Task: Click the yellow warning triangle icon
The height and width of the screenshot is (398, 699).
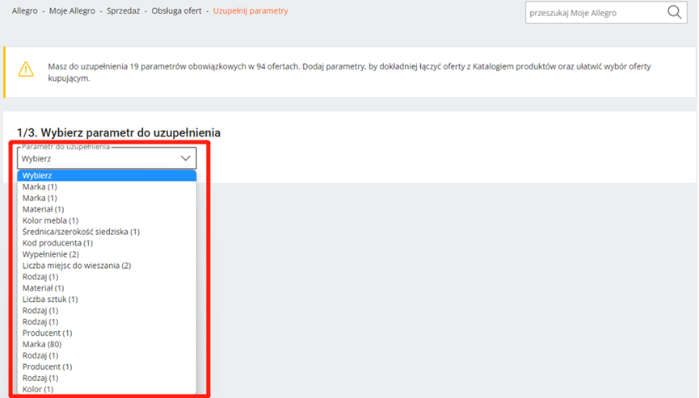Action: click(x=26, y=69)
